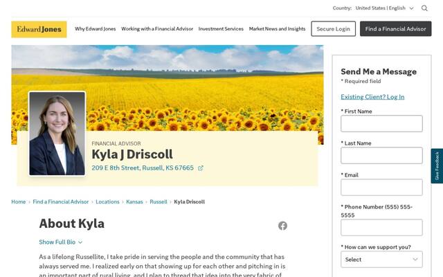Viewport: 443px width, 277px height.
Task: Click the Kyla Driscoll breadcrumb text
Action: (x=189, y=202)
